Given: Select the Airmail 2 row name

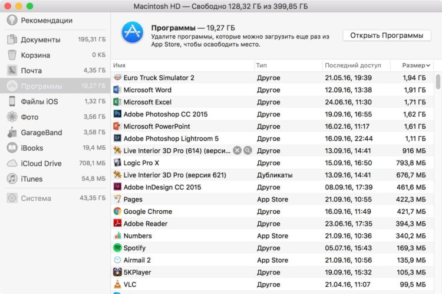Looking at the screenshot, I should click(137, 260).
